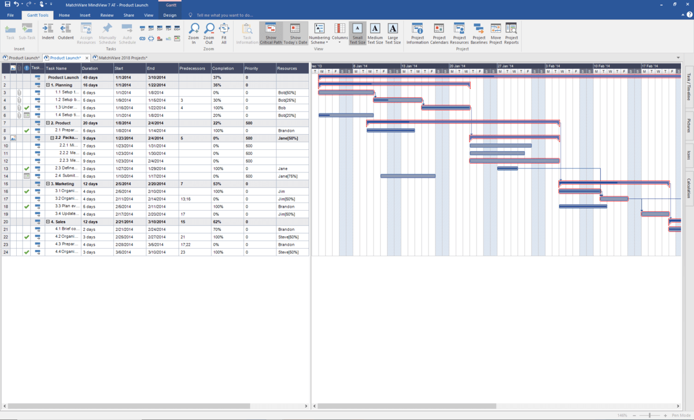Collapse the 4. Sales group
This screenshot has height=420, width=694.
pos(48,222)
